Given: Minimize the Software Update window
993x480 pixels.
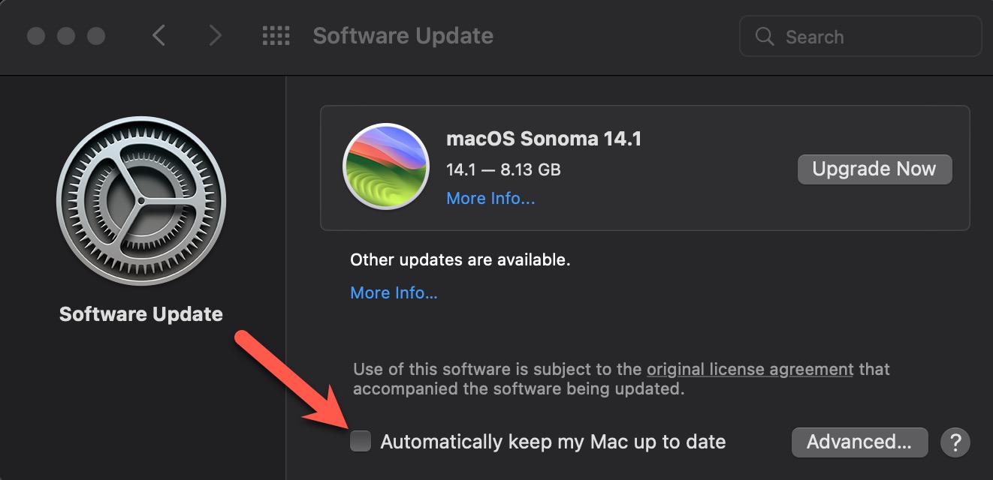Looking at the screenshot, I should click(66, 36).
